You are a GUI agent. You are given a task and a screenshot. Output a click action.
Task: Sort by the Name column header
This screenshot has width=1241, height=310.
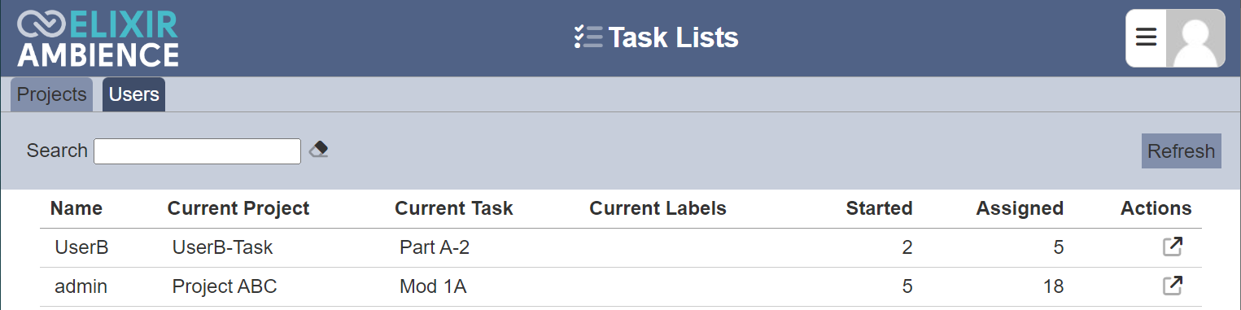pos(76,208)
